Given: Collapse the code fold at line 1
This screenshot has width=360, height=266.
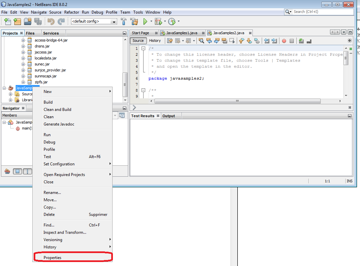Looking at the screenshot, I should [144, 48].
